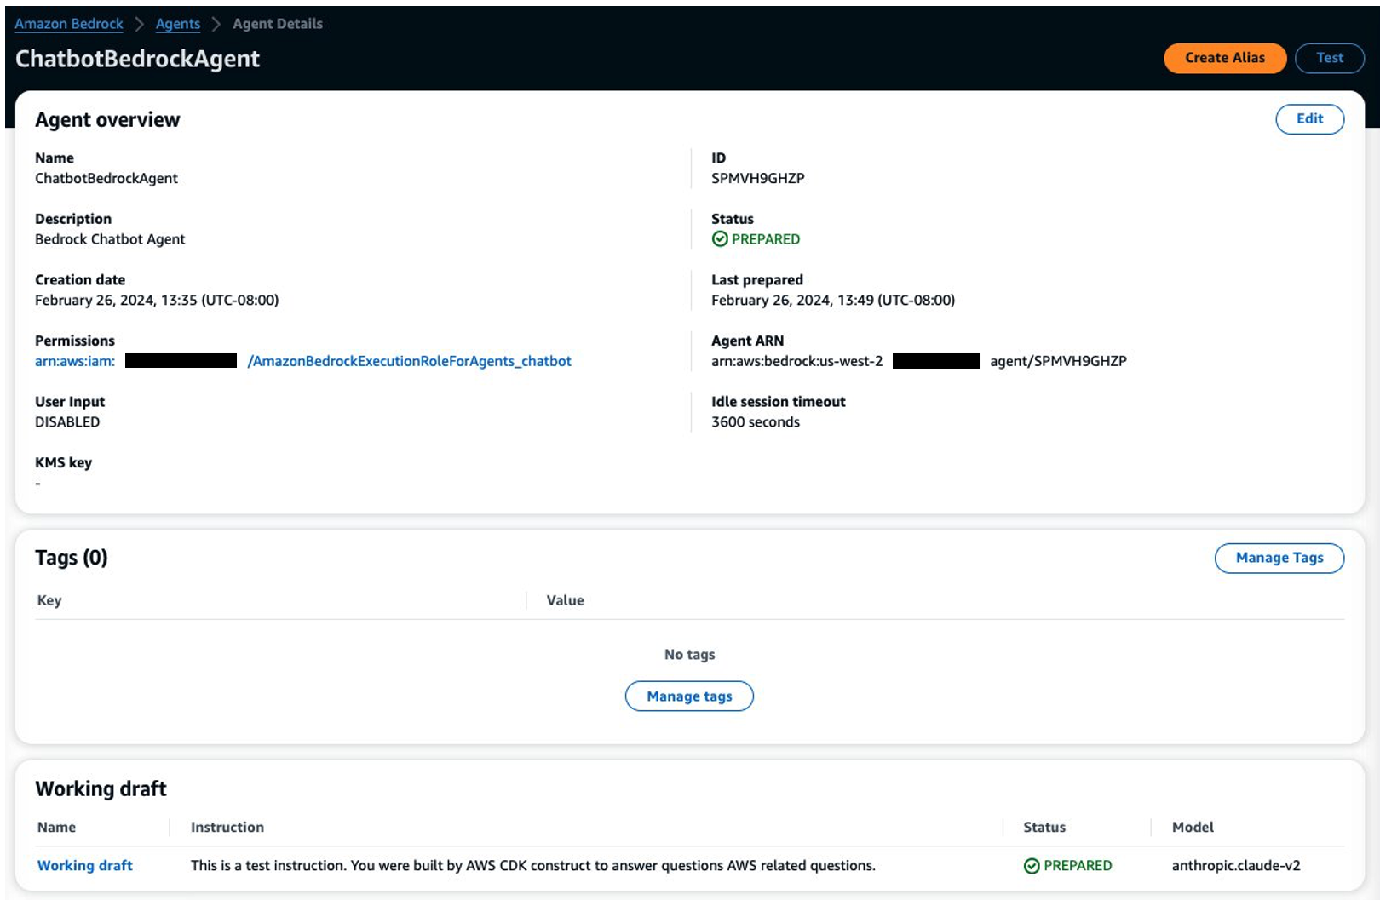Click the Status column header in Working draft
Image resolution: width=1380 pixels, height=900 pixels.
tap(1044, 827)
